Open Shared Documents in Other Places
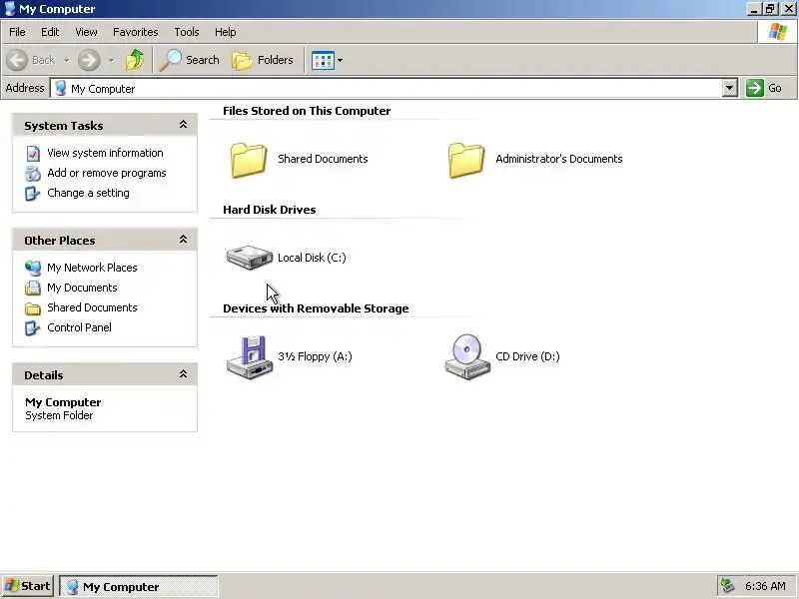 point(92,307)
